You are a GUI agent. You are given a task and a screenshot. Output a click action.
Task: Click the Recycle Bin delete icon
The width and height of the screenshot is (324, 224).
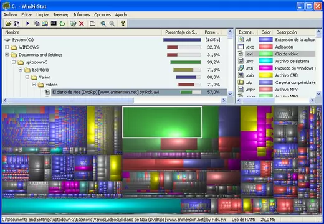coord(73,24)
